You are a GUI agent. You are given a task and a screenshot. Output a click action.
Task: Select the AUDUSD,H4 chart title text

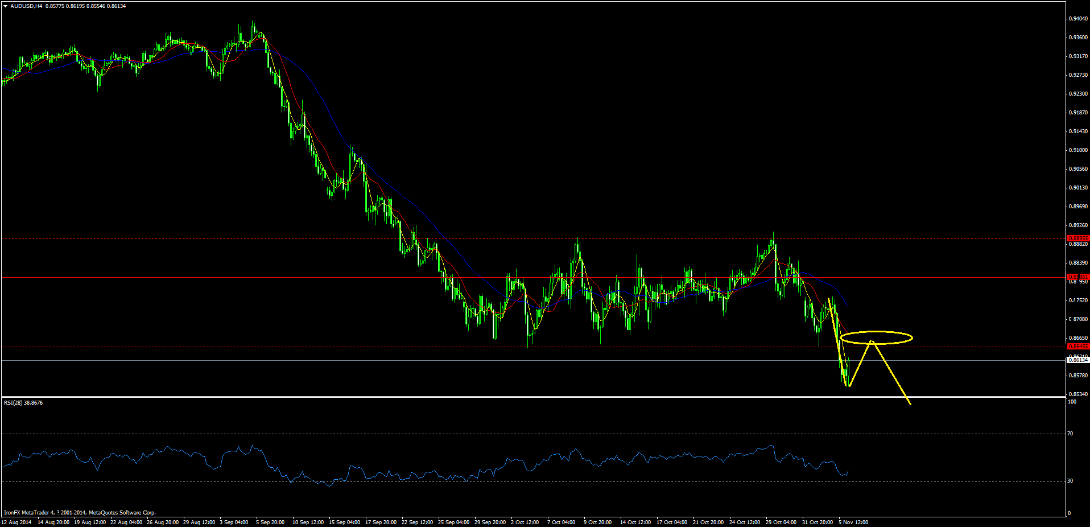point(26,6)
